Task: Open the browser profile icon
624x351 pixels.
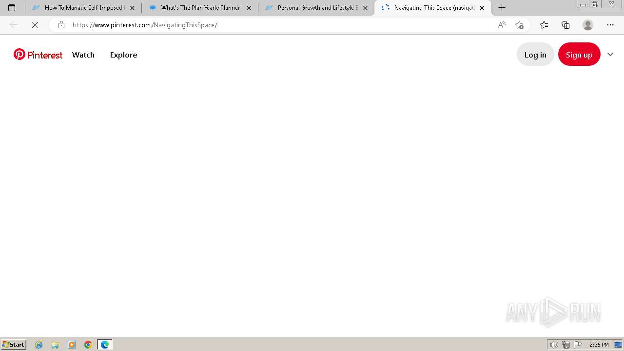Action: 588,25
